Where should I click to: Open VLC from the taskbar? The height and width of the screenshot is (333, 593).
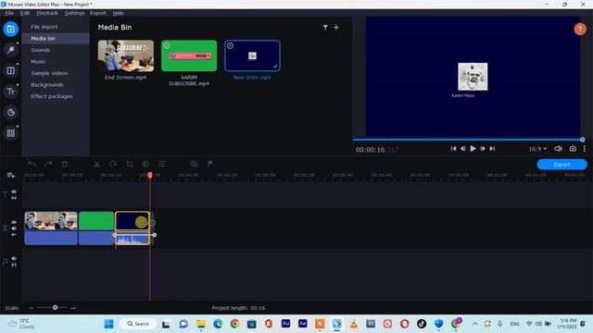point(354,324)
